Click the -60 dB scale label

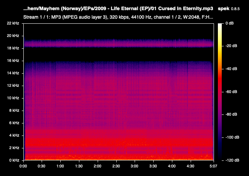[231, 92]
